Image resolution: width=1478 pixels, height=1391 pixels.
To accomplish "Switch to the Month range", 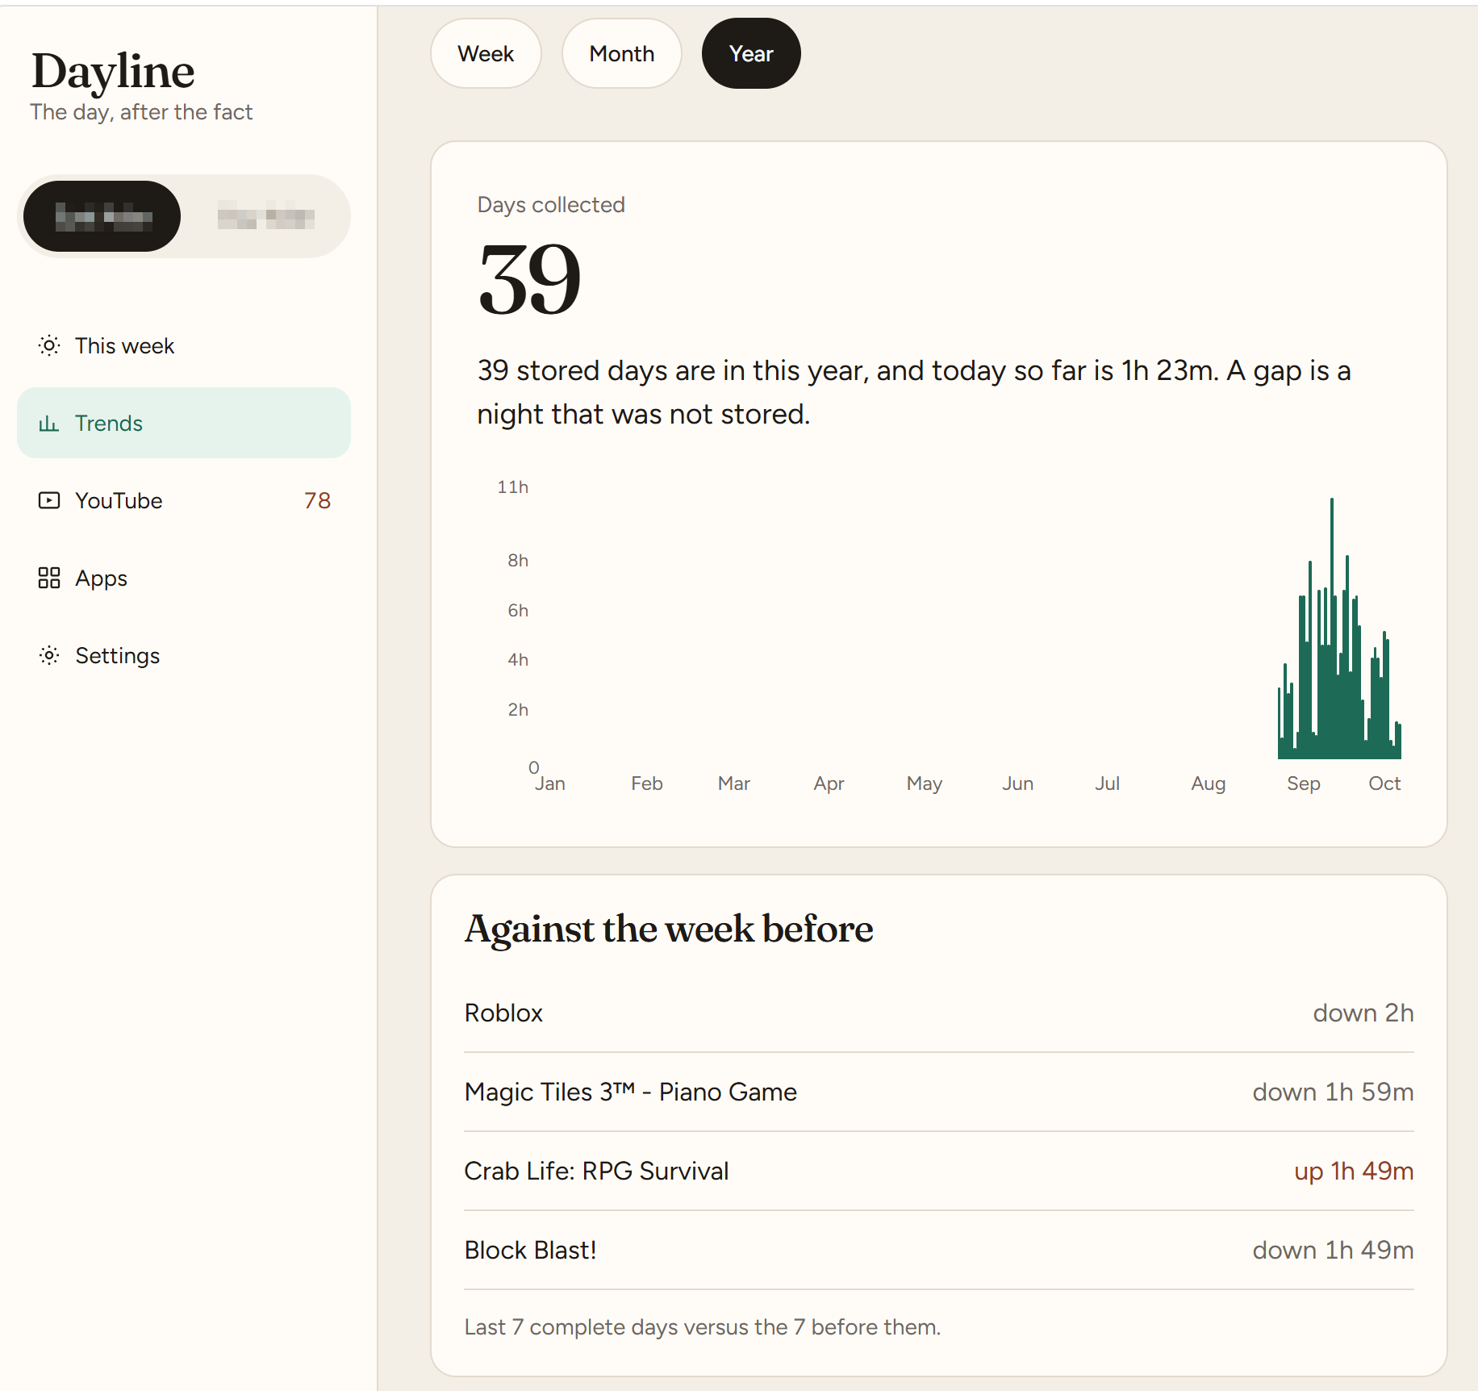I will point(622,53).
